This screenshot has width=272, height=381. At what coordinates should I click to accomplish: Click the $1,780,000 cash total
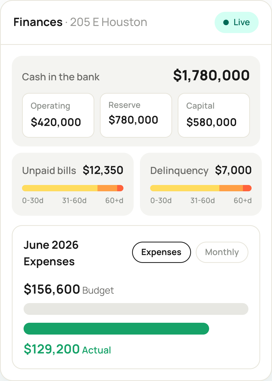point(211,76)
